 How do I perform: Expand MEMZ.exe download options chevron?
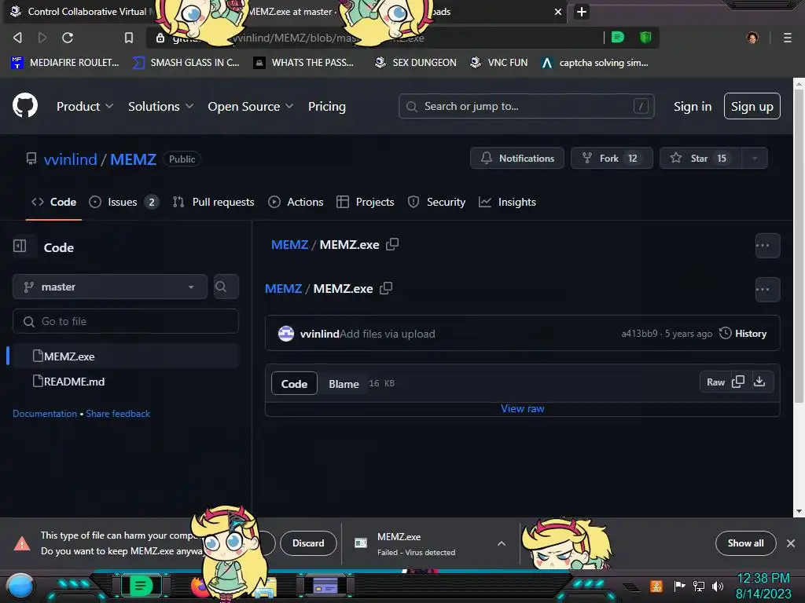(502, 543)
